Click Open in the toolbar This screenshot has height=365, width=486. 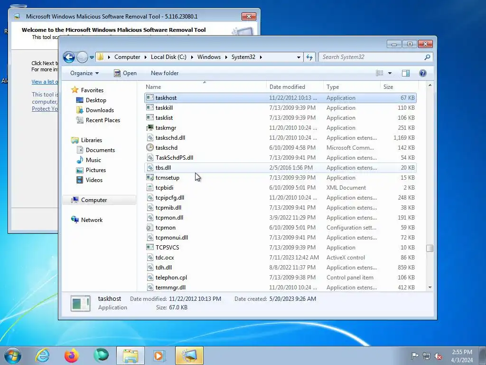125,73
